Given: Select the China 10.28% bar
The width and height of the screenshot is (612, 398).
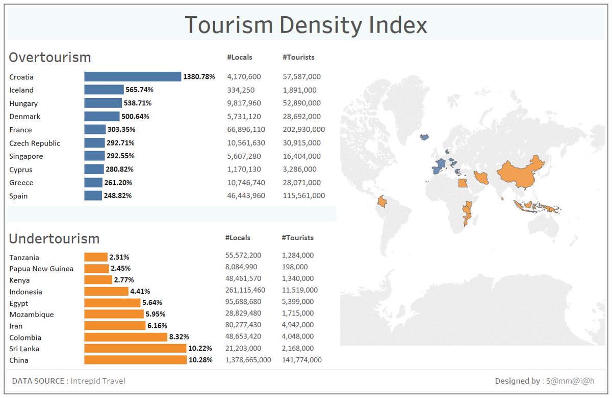Looking at the screenshot, I should (135, 360).
